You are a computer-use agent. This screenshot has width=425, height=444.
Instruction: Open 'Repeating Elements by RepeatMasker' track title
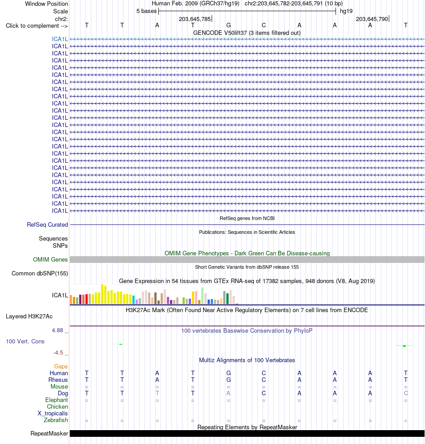point(247,427)
